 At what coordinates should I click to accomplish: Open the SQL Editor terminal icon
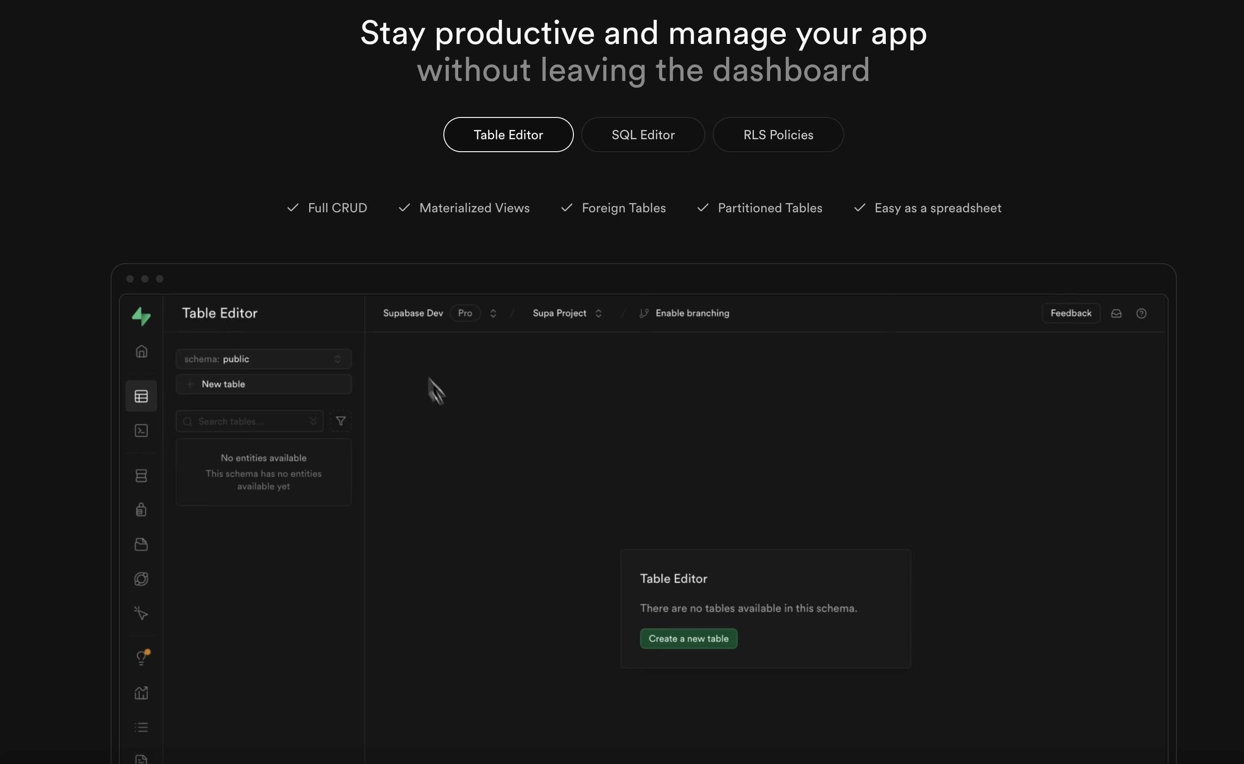click(141, 431)
